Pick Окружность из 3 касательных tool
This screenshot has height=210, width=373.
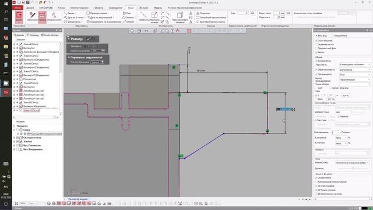pos(104,22)
